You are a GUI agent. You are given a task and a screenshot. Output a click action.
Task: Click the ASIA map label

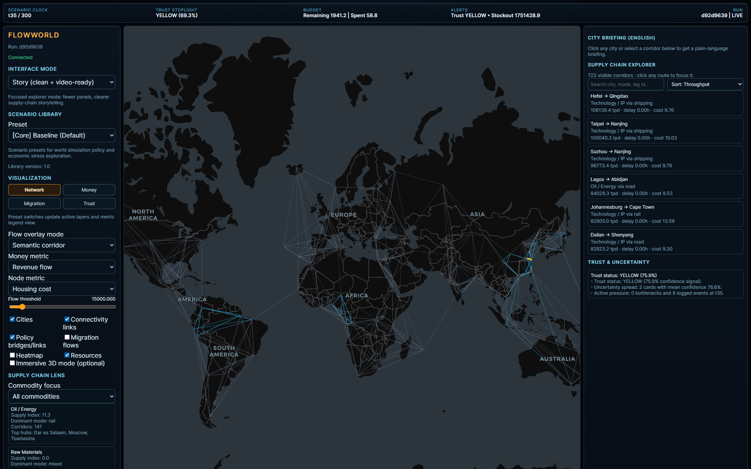click(x=477, y=215)
